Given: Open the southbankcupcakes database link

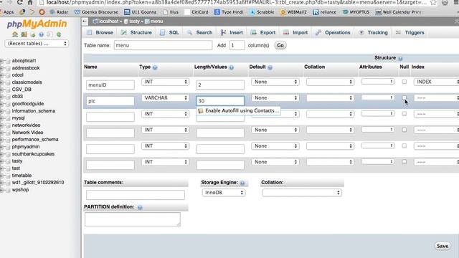Looking at the screenshot, I should pyautogui.click(x=33, y=154).
